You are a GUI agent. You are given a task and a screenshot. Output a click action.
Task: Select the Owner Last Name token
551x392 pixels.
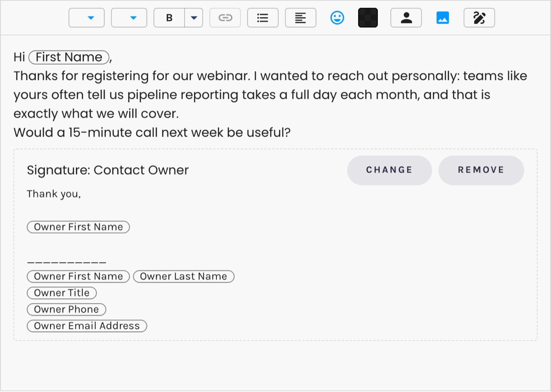point(184,276)
